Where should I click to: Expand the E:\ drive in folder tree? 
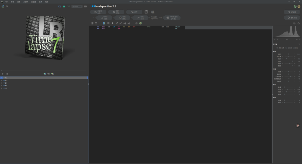(1, 83)
